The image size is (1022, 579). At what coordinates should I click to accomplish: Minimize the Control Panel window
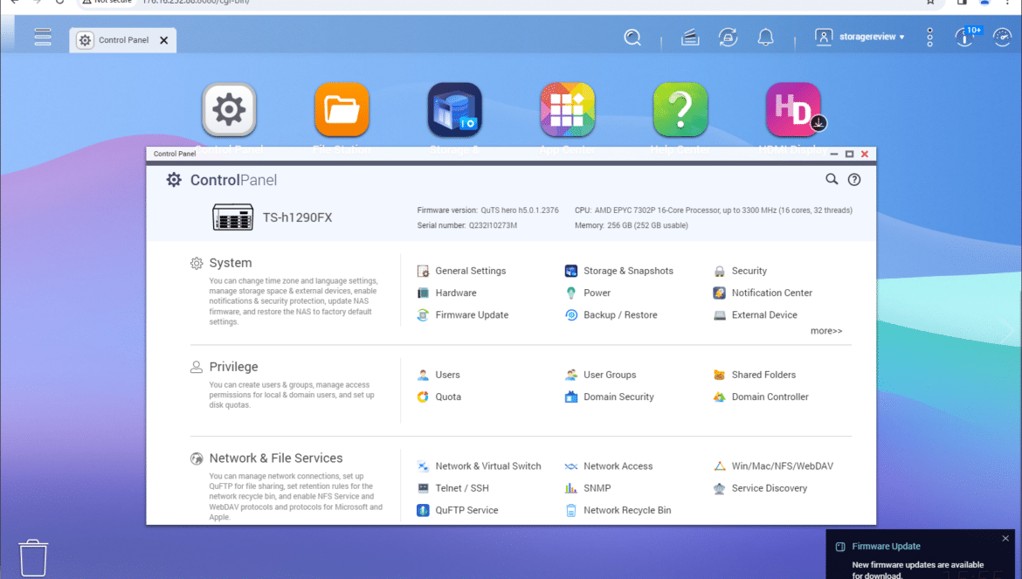[x=833, y=155]
